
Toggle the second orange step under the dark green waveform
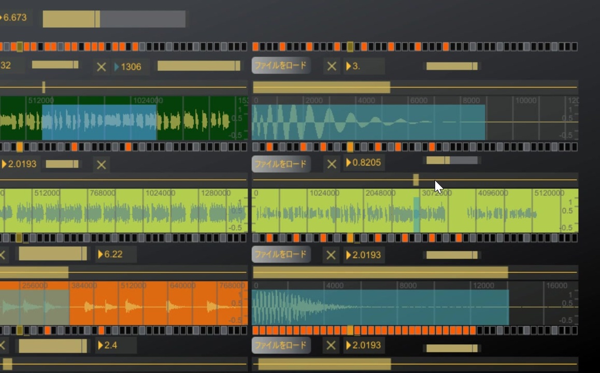tap(128, 147)
